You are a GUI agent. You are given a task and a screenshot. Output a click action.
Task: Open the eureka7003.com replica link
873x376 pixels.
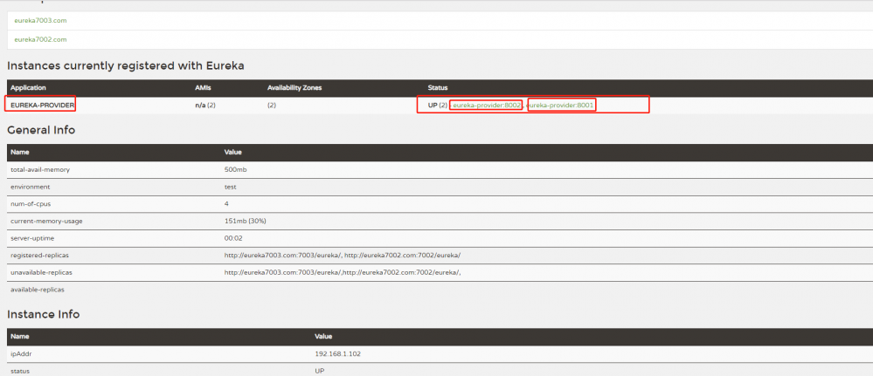pyautogui.click(x=41, y=21)
